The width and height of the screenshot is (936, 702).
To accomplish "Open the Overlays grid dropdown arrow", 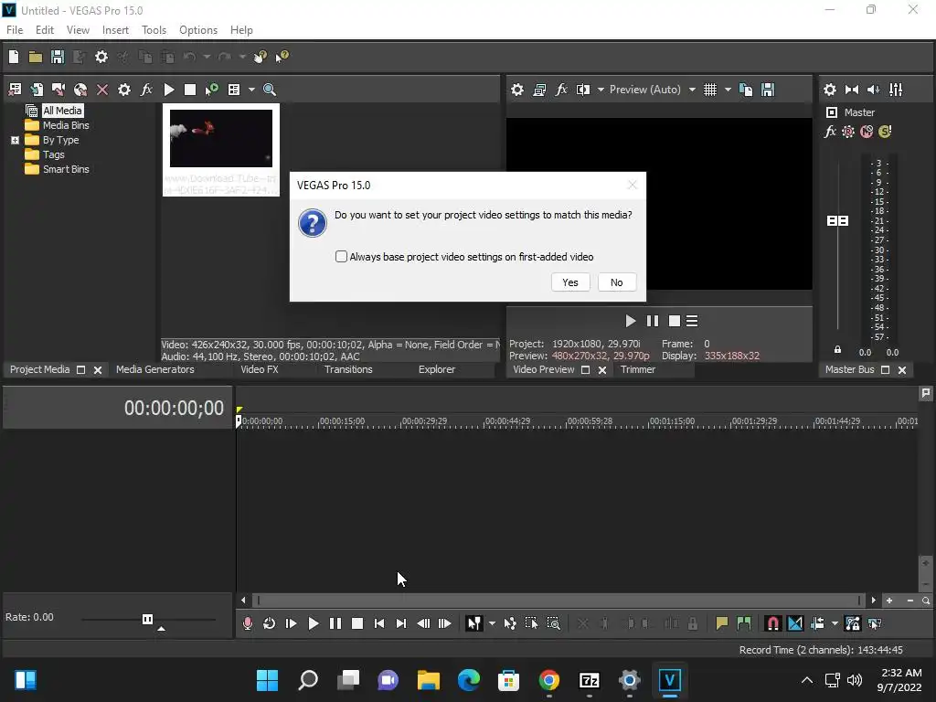I will click(728, 90).
